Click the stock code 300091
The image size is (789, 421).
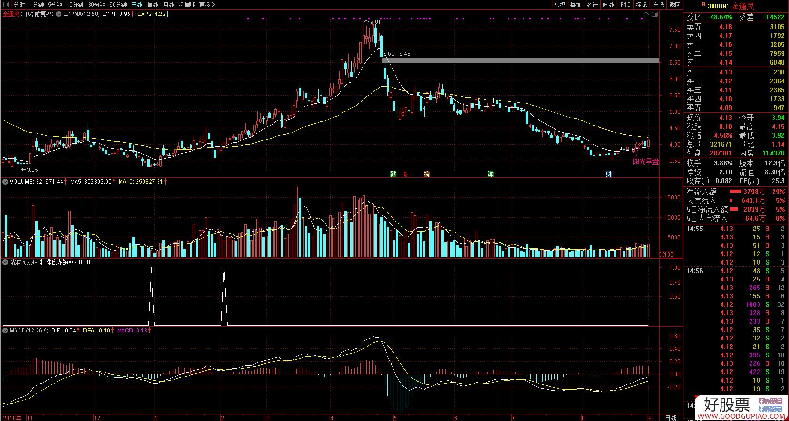click(718, 6)
